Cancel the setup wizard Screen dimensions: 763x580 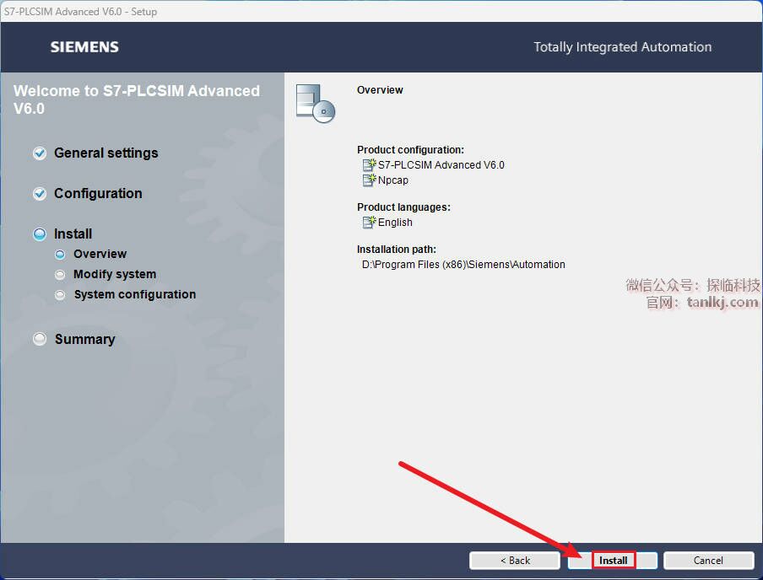coord(708,560)
